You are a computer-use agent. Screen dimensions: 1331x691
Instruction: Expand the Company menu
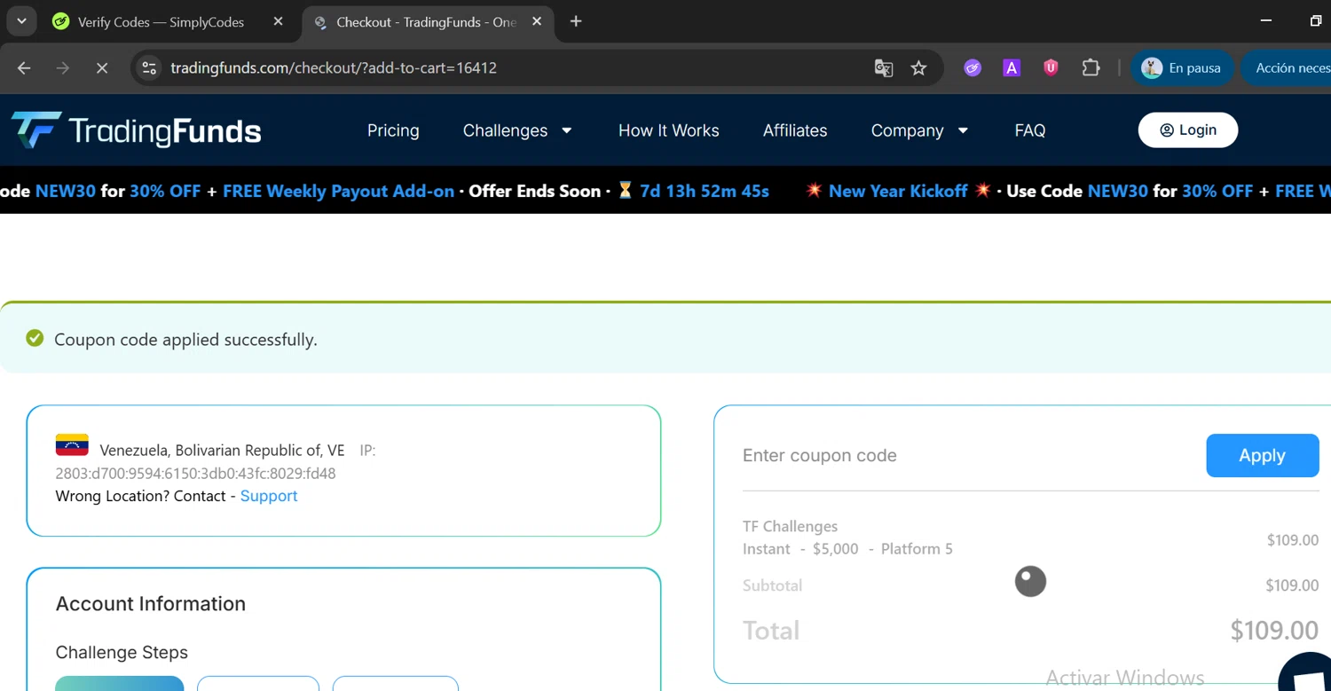(919, 130)
